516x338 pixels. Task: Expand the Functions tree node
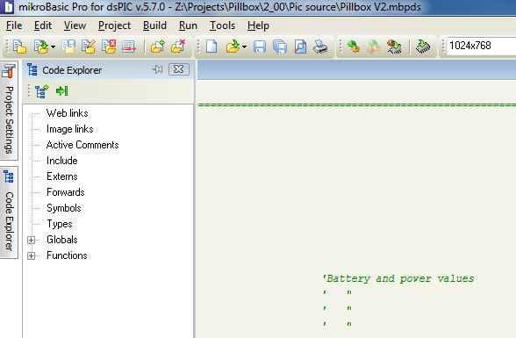click(32, 255)
